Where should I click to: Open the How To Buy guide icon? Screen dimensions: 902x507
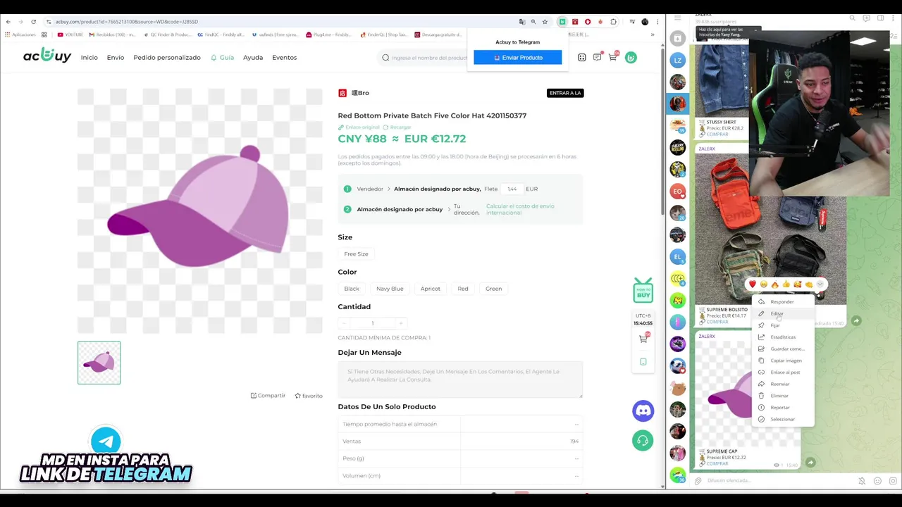tap(643, 290)
